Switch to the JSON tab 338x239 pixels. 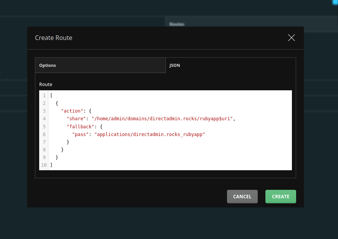pyautogui.click(x=175, y=65)
